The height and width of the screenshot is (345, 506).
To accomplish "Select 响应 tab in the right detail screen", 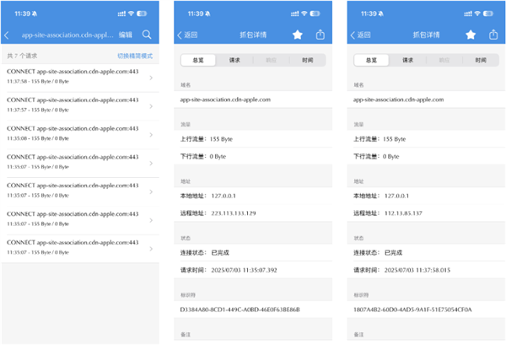I will coord(444,60).
